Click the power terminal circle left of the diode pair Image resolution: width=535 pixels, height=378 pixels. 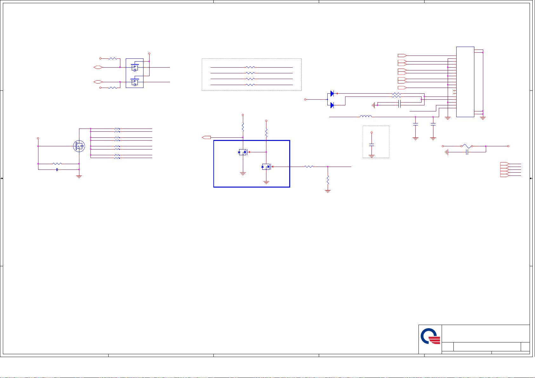tap(305, 99)
